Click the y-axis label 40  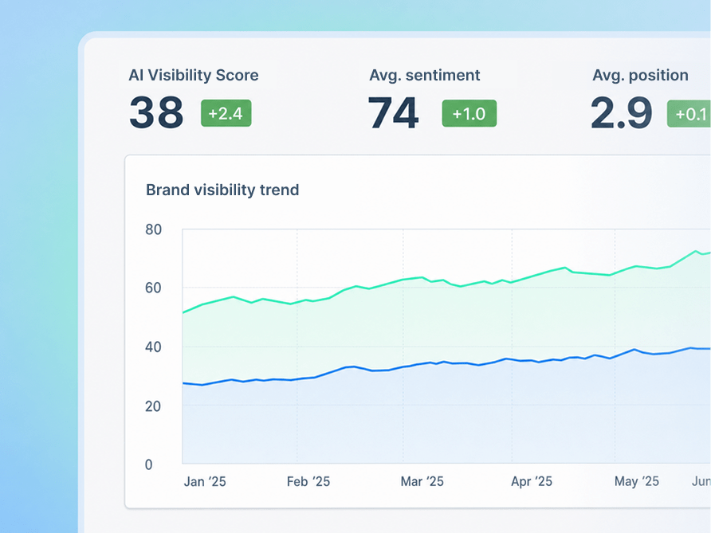point(153,347)
